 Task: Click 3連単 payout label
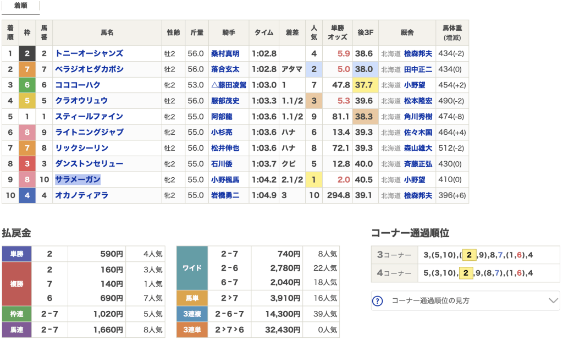192,330
